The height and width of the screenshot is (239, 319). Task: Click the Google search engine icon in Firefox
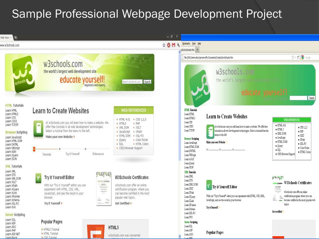tap(302, 58)
